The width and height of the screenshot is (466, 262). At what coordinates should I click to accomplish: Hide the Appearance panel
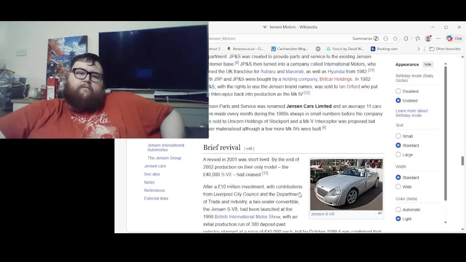tap(427, 64)
